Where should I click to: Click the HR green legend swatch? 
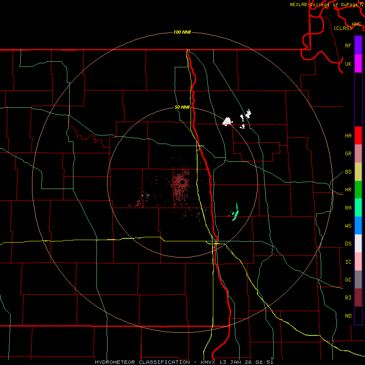pos(358,190)
